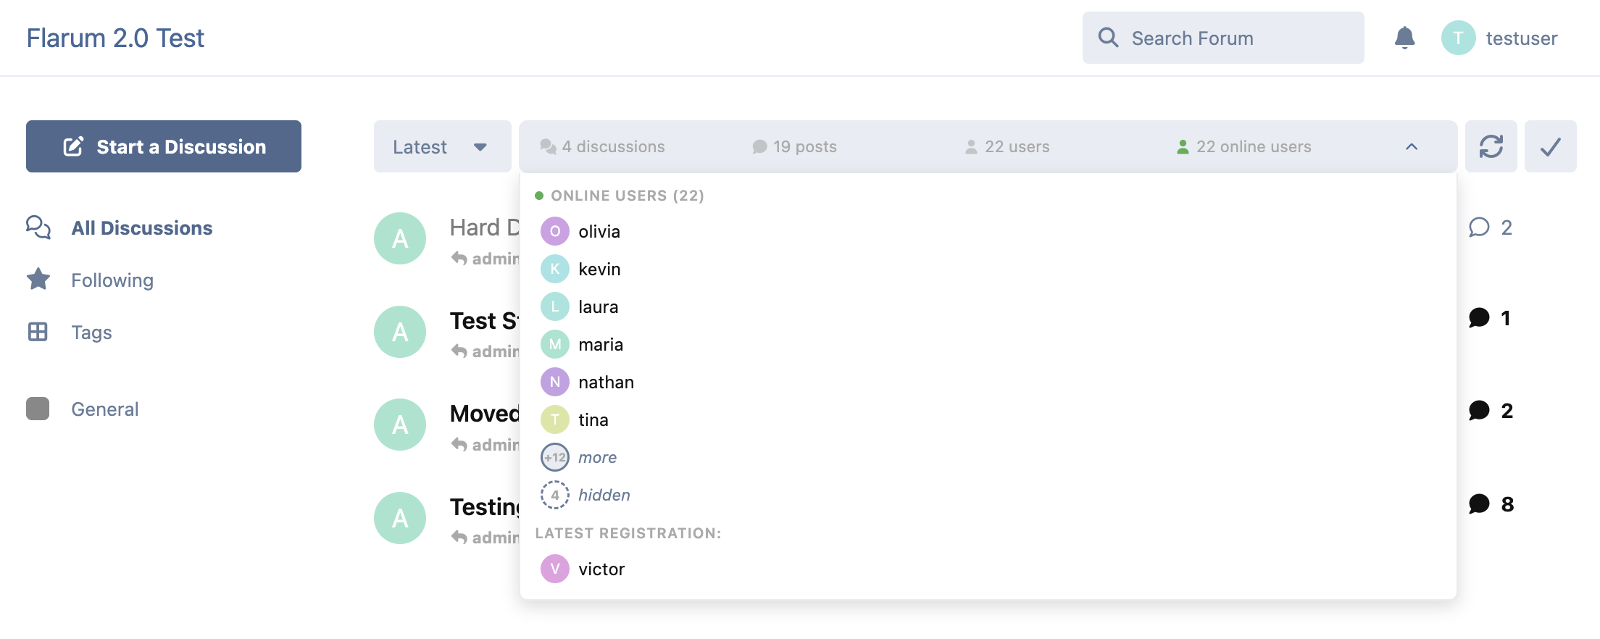
Task: Open the Flarum 2.0 Test home link
Action: pyautogui.click(x=115, y=38)
